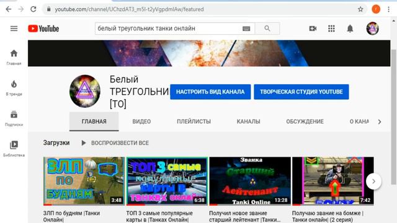Open video title ЗЛП по будням
This screenshot has width=397, height=223.
(71, 216)
